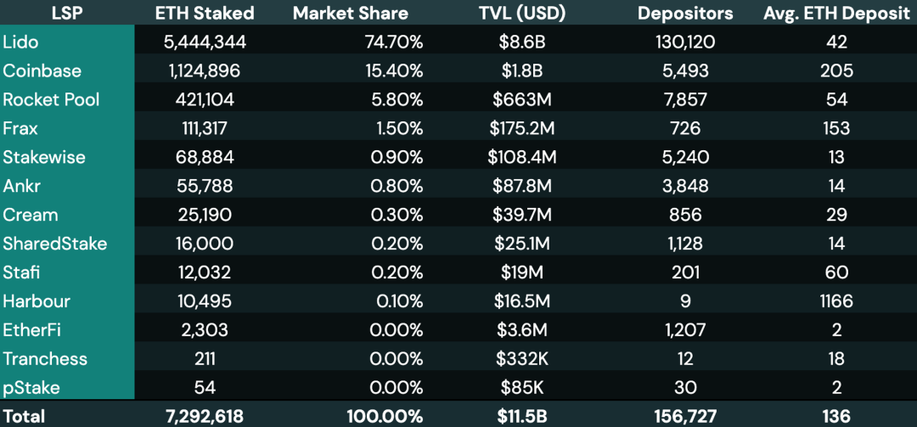Viewport: 917px width, 427px height.
Task: Select the Market Share column header
Action: click(350, 13)
